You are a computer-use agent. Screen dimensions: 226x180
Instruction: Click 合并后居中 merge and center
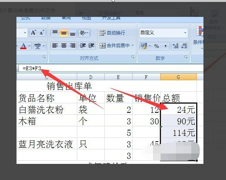pos(114,46)
